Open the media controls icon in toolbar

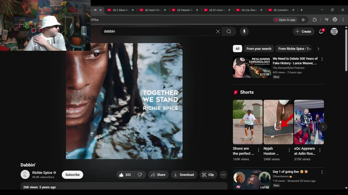tap(327, 20)
